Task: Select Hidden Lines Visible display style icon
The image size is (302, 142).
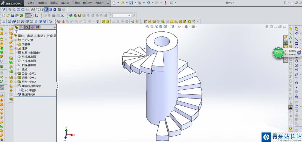Action: pos(37,9)
